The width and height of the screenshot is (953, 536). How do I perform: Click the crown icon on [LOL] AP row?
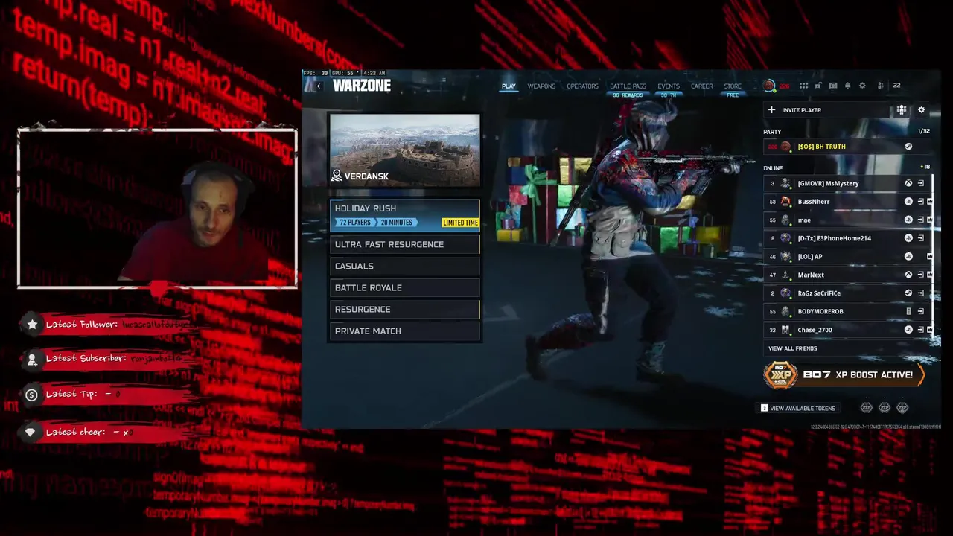tap(930, 257)
